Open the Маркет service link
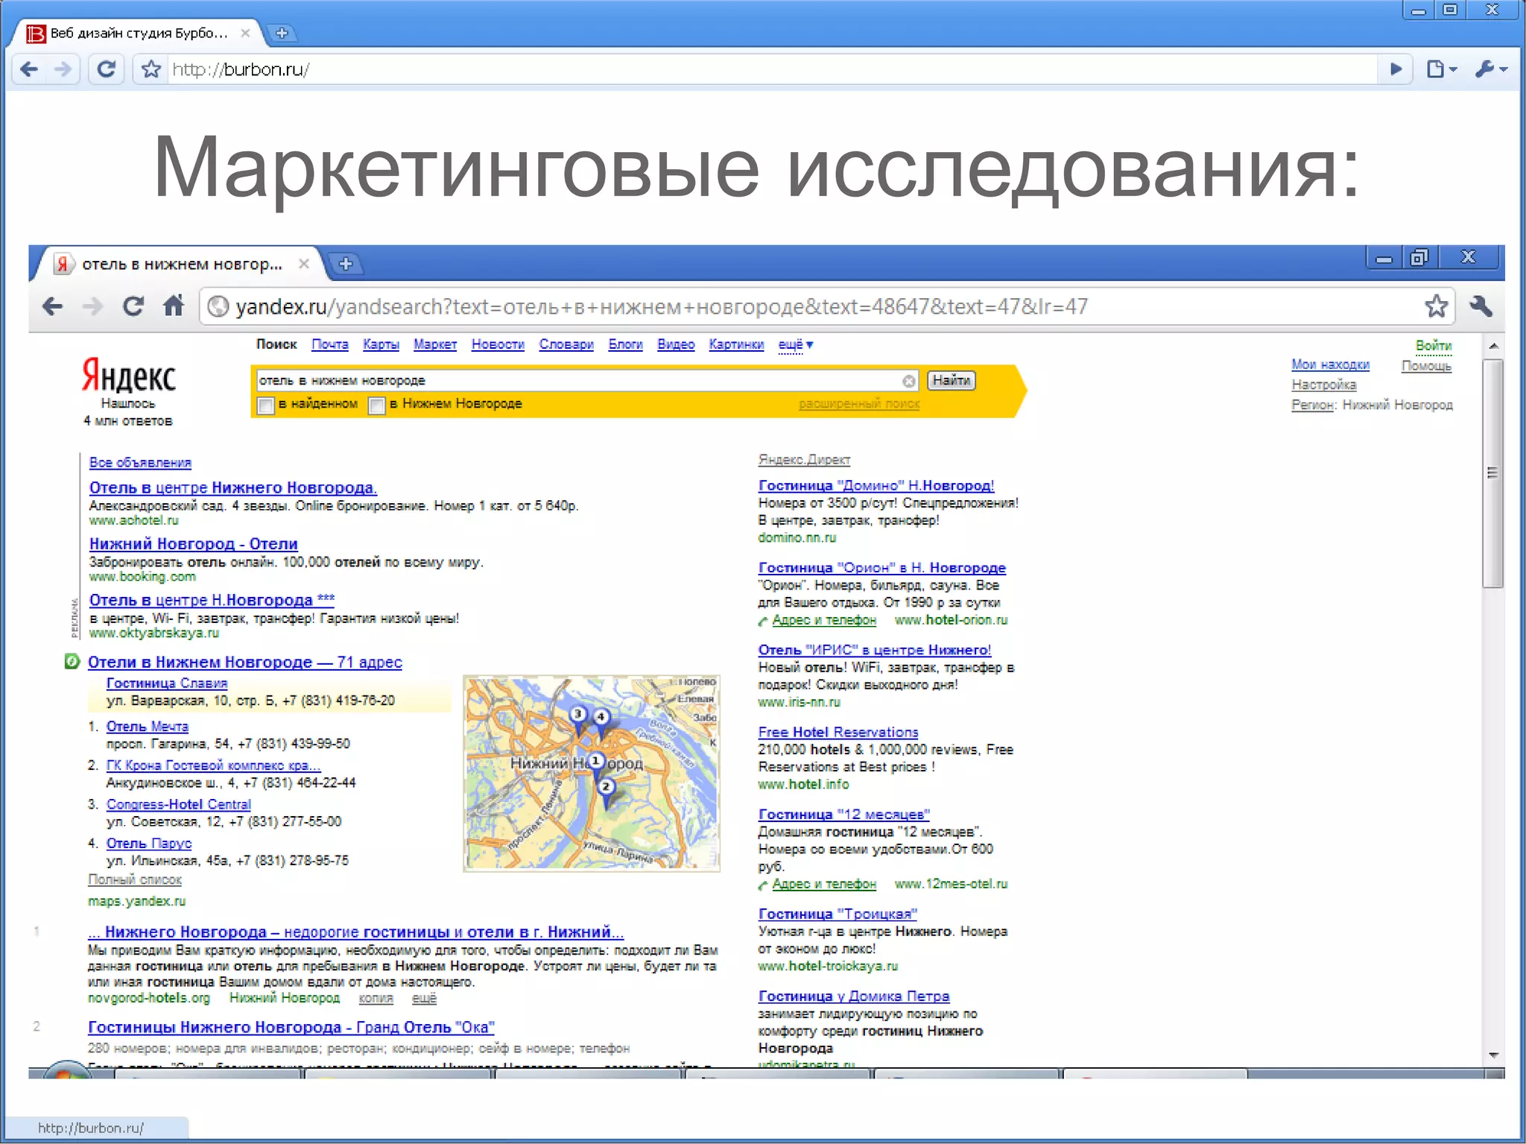 (x=435, y=344)
